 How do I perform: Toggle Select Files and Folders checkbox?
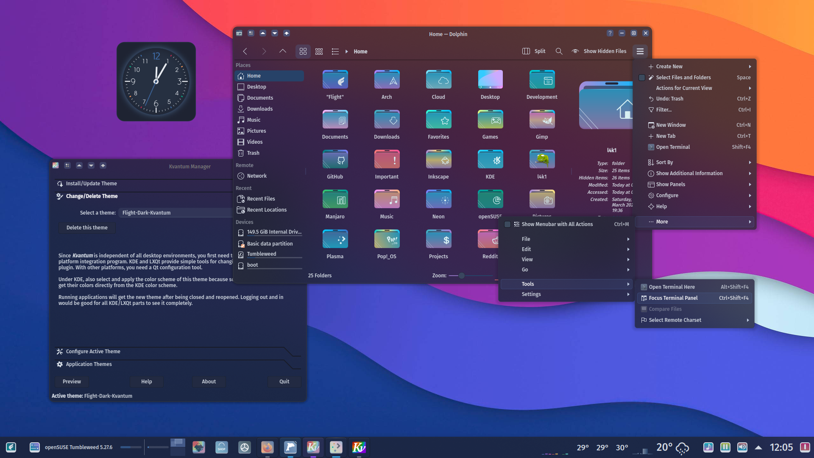(x=642, y=78)
